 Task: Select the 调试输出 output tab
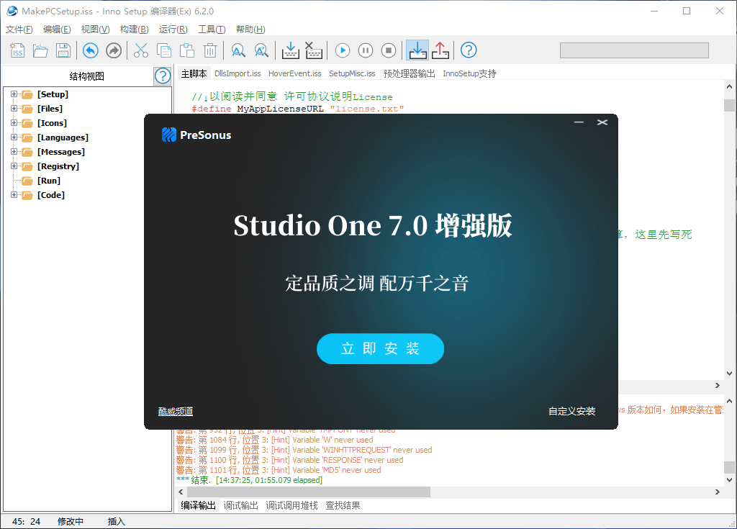tap(240, 505)
